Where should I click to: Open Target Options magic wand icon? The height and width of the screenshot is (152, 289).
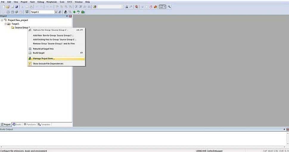pos(60,12)
